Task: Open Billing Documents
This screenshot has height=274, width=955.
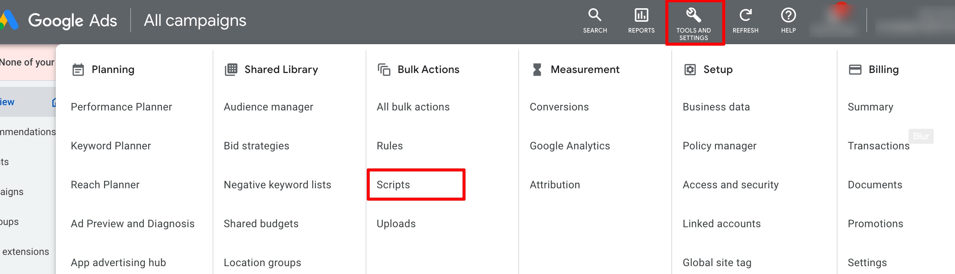Action: pos(875,185)
